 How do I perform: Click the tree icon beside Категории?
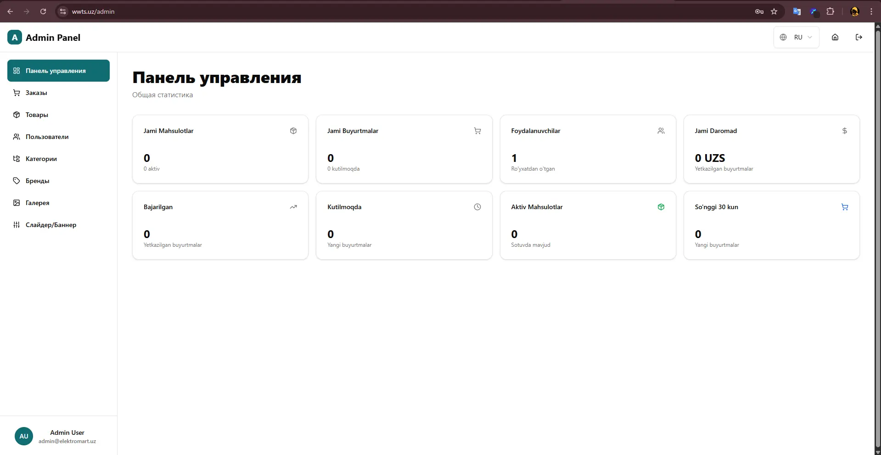point(17,159)
